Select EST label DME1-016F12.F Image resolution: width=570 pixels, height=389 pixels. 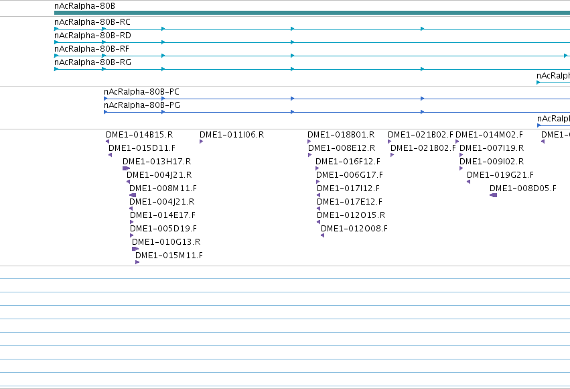(x=348, y=162)
